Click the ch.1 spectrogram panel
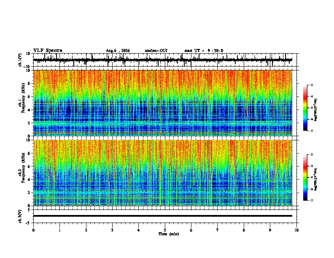The height and width of the screenshot is (258, 334). tap(163, 103)
